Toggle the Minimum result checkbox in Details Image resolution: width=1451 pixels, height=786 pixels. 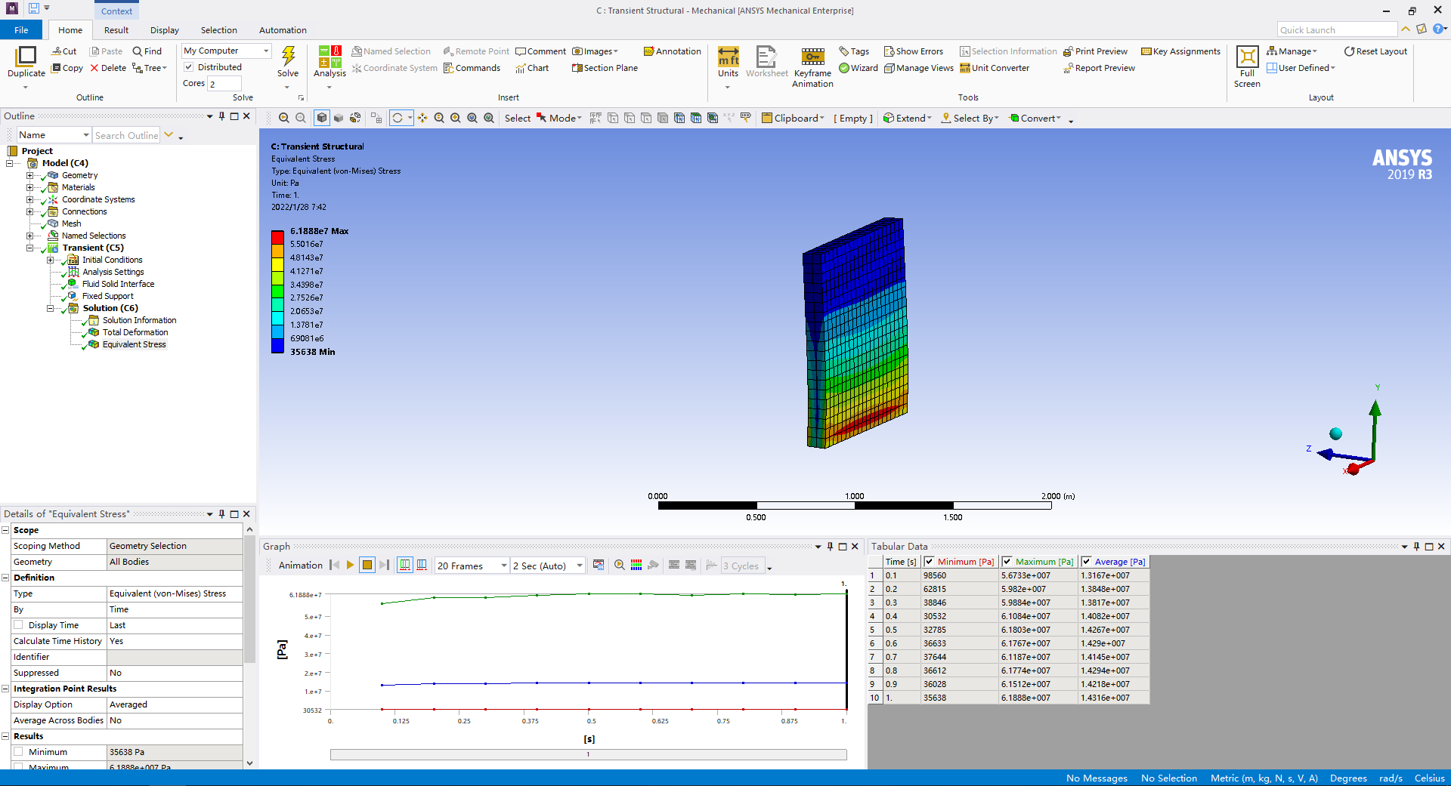point(18,752)
